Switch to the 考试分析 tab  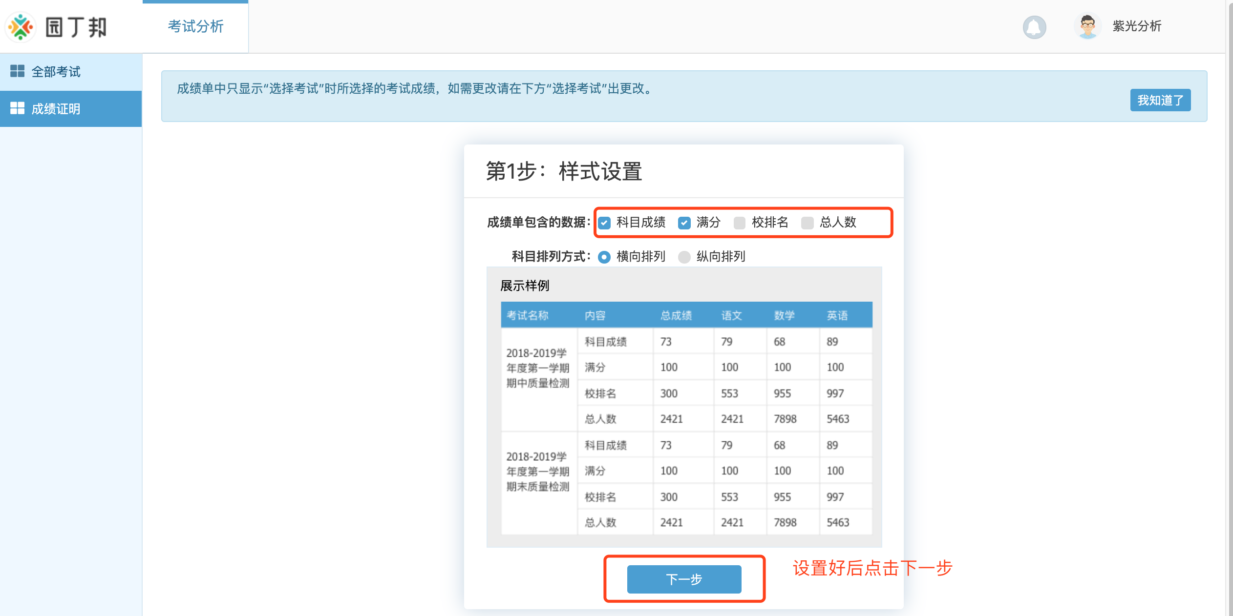[195, 27]
